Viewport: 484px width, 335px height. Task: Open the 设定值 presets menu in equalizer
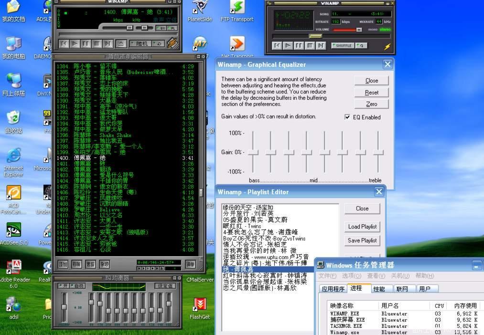pos(165,286)
